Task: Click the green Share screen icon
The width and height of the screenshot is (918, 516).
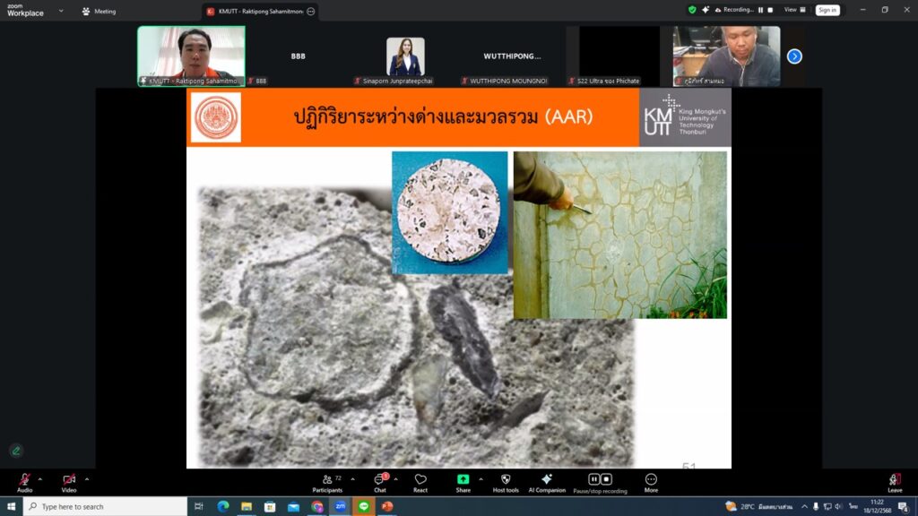Action: 463,480
